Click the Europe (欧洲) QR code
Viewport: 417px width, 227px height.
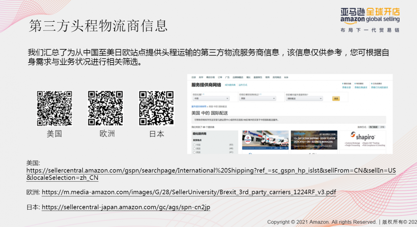105,108
